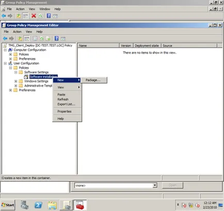Open Action menu in Group Policy Management
The width and height of the screenshot is (224, 211).
tap(20, 9)
